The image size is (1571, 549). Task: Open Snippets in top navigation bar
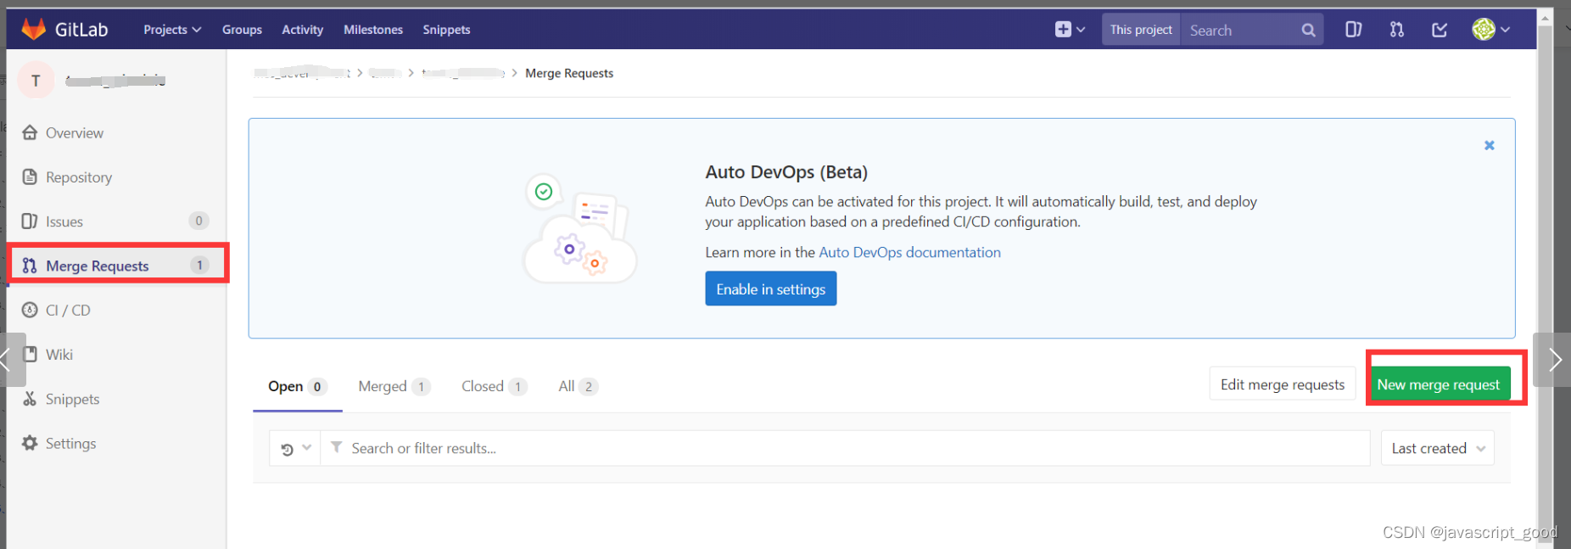click(446, 30)
